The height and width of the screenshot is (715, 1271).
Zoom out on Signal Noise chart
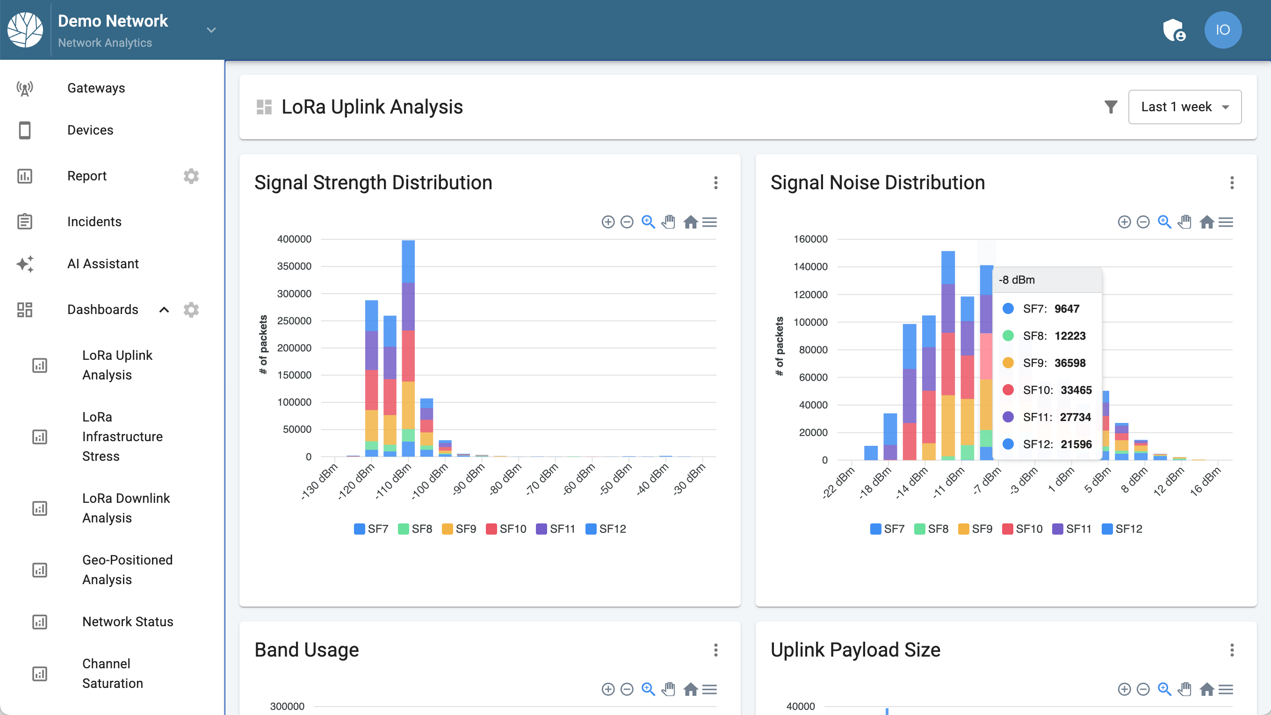click(1143, 222)
